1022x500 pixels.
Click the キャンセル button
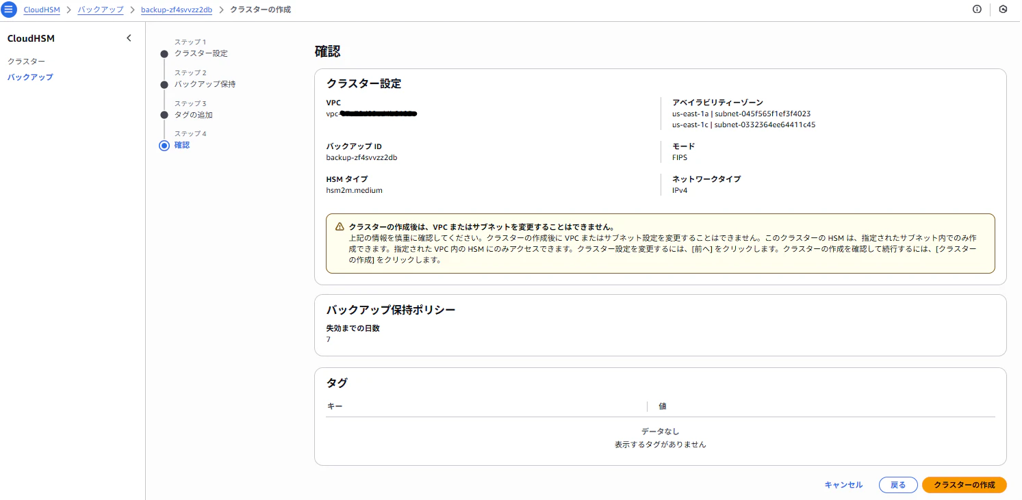point(843,485)
